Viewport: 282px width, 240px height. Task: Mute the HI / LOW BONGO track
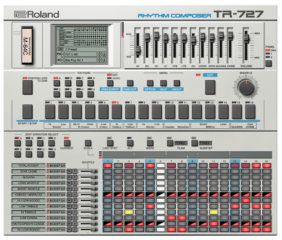(69, 230)
